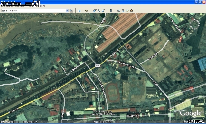This screenshot has height=124, width=206.
Task: Maximize the Google Earth window
Action: pos(200,2)
